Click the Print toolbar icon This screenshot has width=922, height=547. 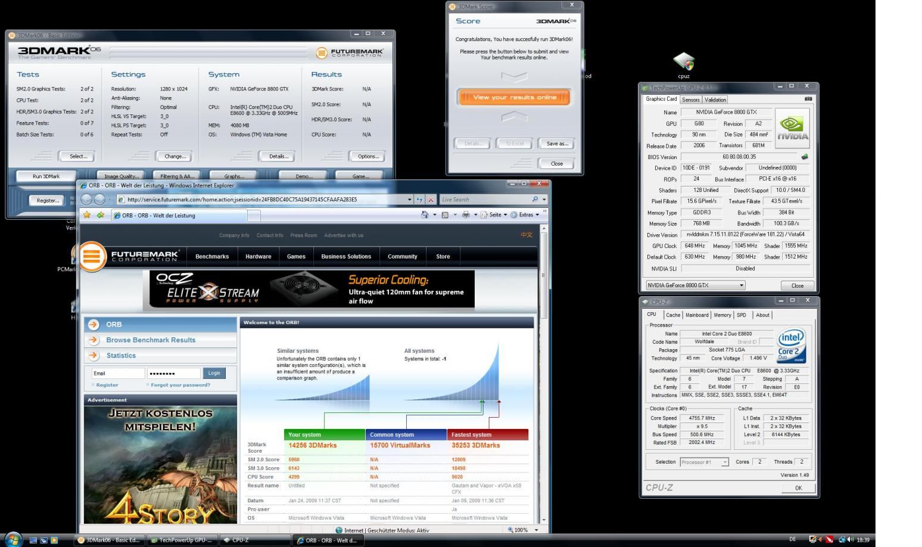(466, 215)
